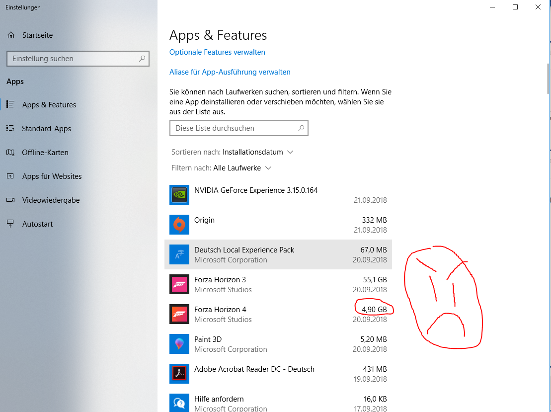Open the Startseite page
The image size is (551, 412).
38,35
